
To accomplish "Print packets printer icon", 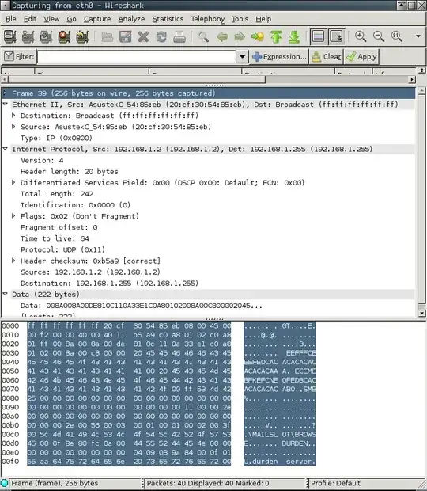I will tap(179, 36).
